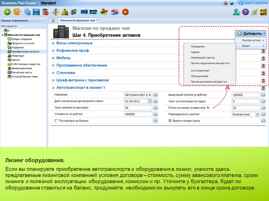Delete the Мебель asset row
The height and width of the screenshot is (201, 269).
click(263, 58)
